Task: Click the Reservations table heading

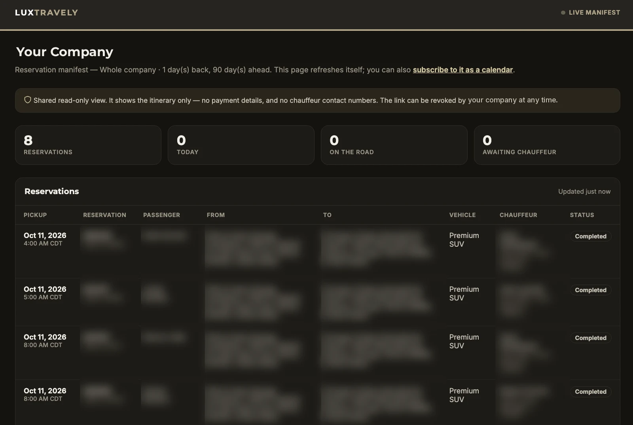Action: point(52,191)
